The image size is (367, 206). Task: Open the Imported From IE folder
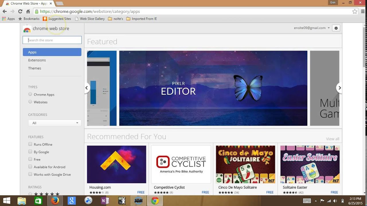click(x=141, y=19)
